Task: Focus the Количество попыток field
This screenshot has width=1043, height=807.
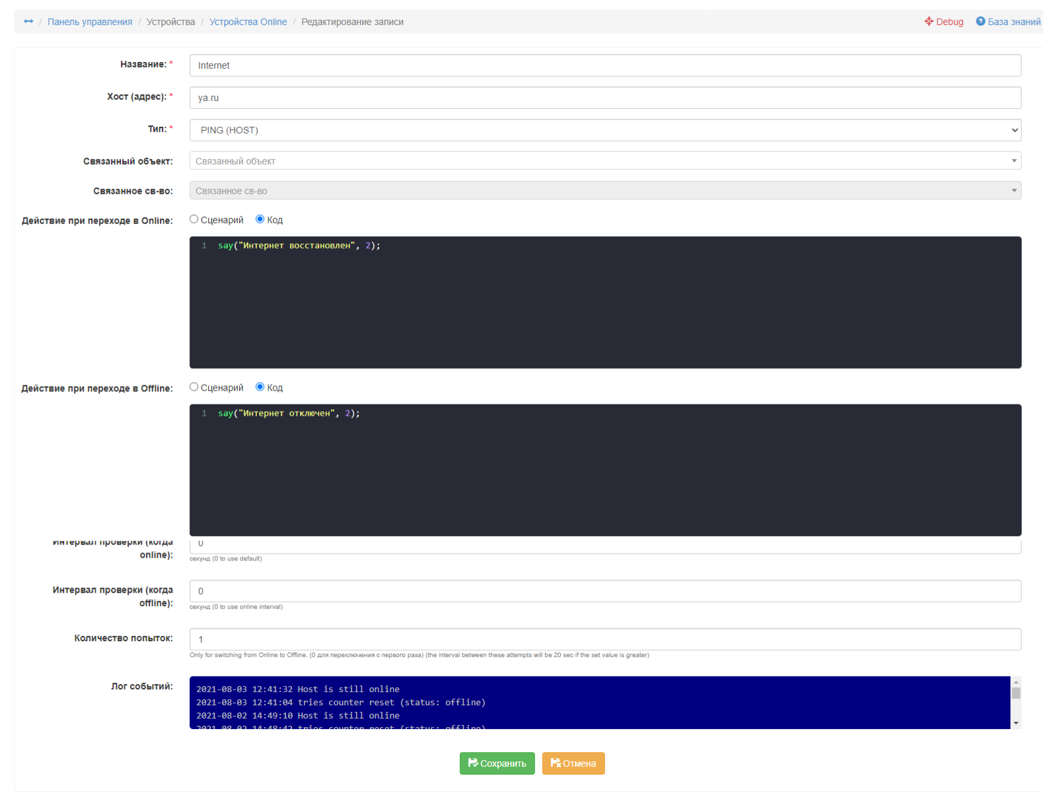Action: pos(604,639)
